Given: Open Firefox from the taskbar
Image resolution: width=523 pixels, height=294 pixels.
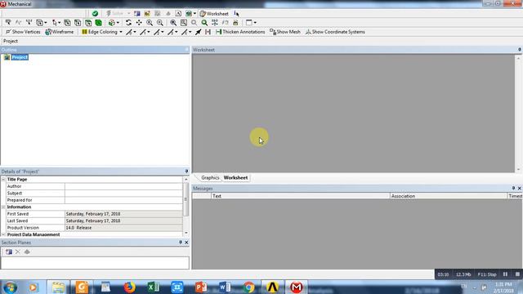Looking at the screenshot, I should tap(129, 287).
